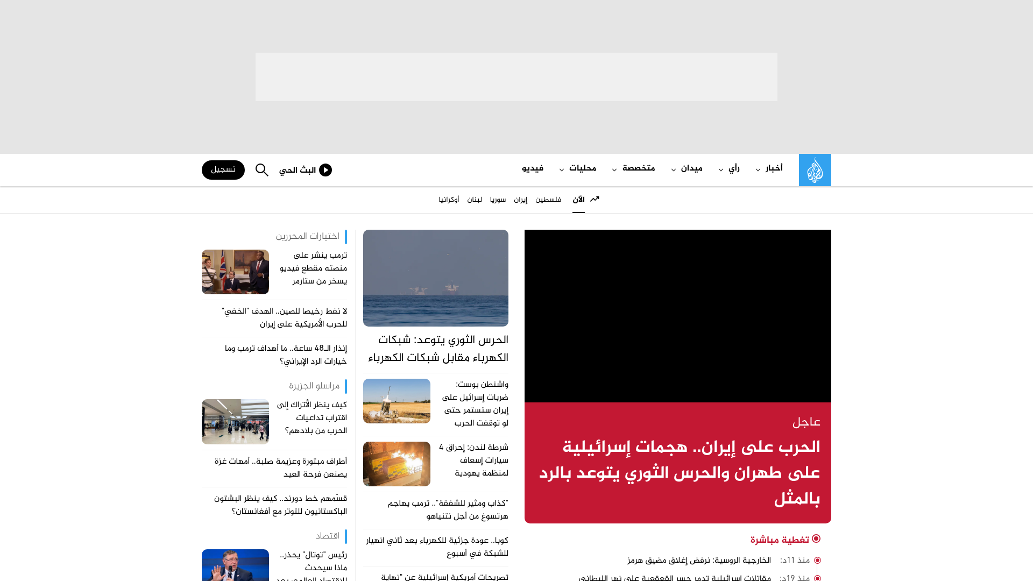Image resolution: width=1033 pixels, height=581 pixels.
Task: Open headline أطراف مبتورة وعزيمة صلبة
Action: [x=280, y=468]
